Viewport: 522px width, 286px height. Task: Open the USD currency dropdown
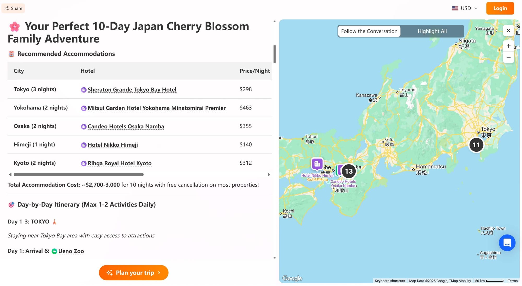(465, 8)
